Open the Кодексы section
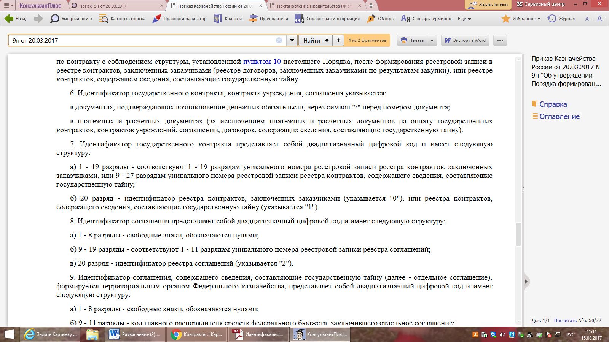Image resolution: width=609 pixels, height=342 pixels. (x=228, y=19)
